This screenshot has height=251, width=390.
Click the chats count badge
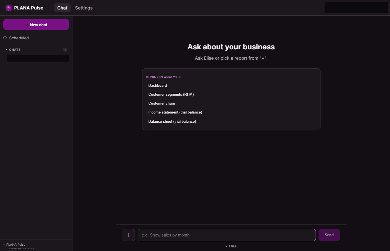pyautogui.click(x=65, y=50)
